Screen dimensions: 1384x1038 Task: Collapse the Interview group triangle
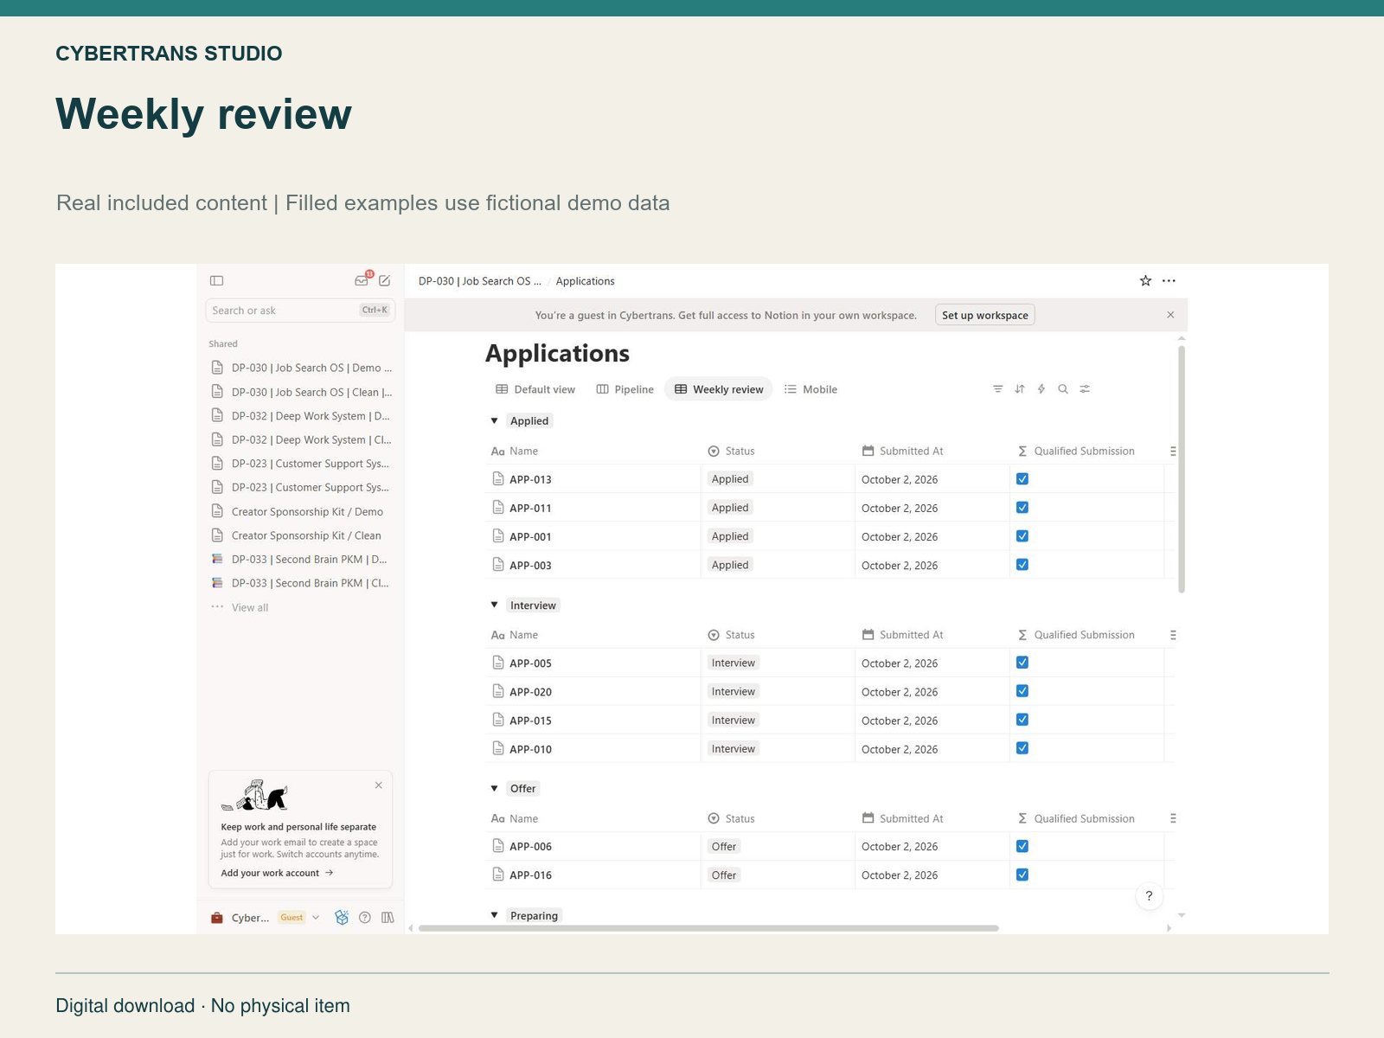coord(495,605)
